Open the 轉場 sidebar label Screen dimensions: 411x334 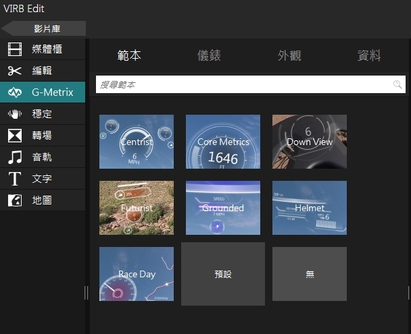click(42, 136)
